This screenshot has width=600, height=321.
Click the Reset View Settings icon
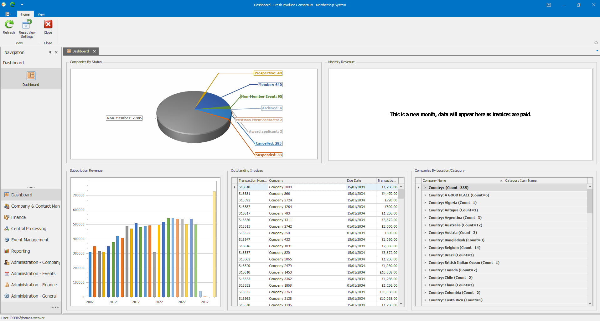(x=27, y=24)
